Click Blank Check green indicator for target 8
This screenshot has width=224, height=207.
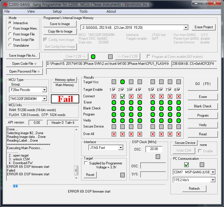point(179,109)
